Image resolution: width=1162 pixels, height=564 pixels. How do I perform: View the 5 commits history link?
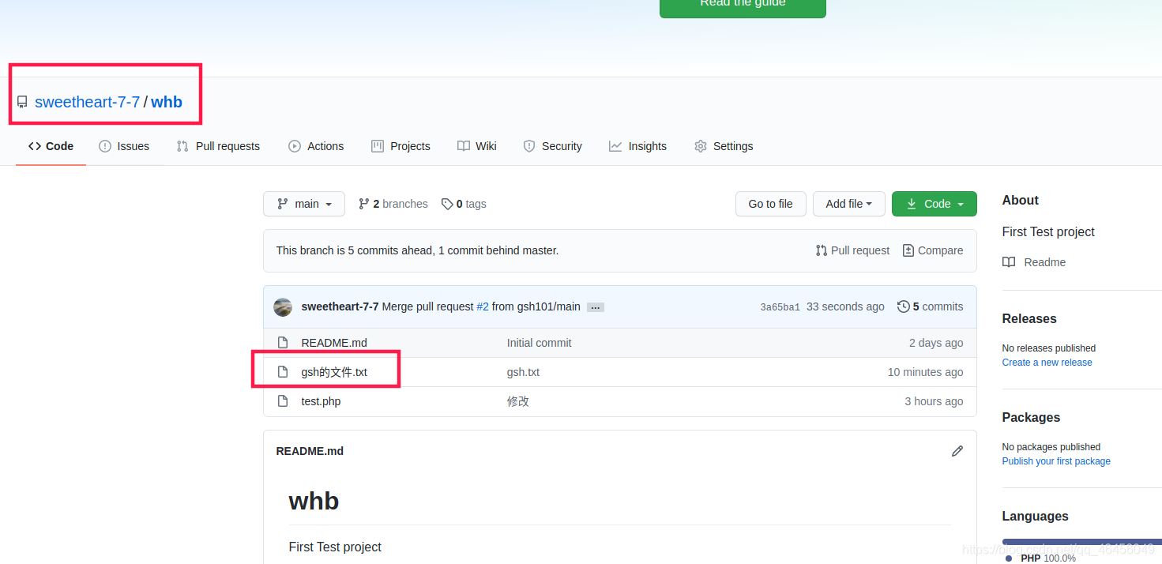click(x=931, y=306)
